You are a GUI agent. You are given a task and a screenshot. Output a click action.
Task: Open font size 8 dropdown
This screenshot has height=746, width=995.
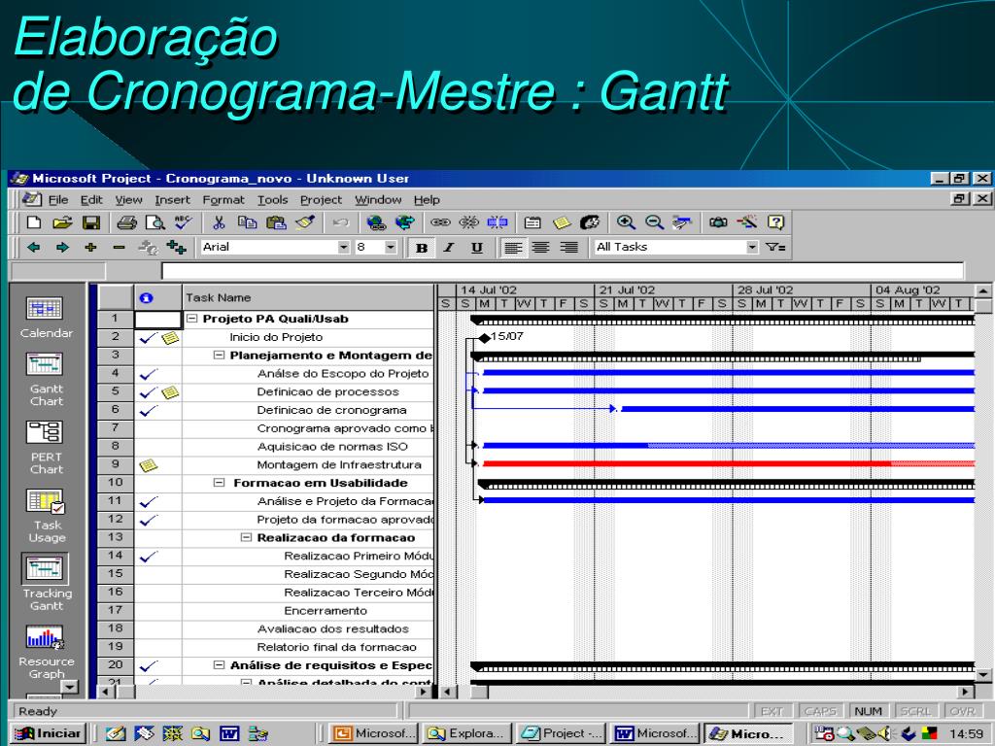(x=391, y=248)
